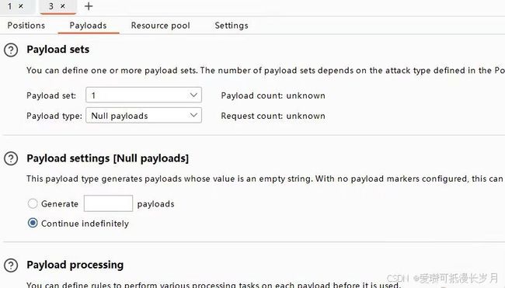Viewport: 505px width, 288px height.
Task: Click the Payload processing heading
Action: point(75,265)
